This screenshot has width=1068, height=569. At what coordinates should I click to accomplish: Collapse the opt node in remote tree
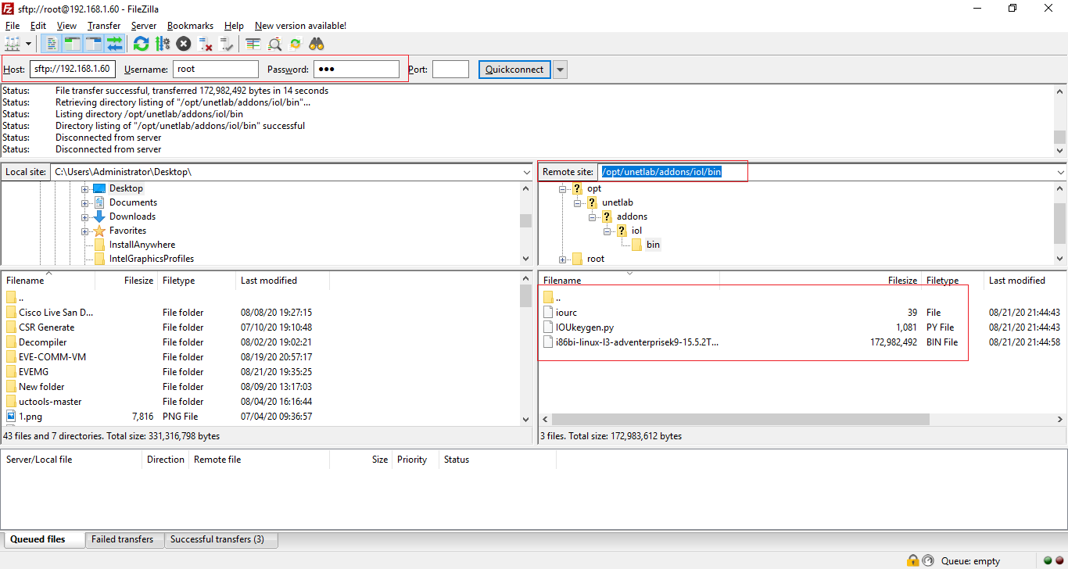point(563,188)
